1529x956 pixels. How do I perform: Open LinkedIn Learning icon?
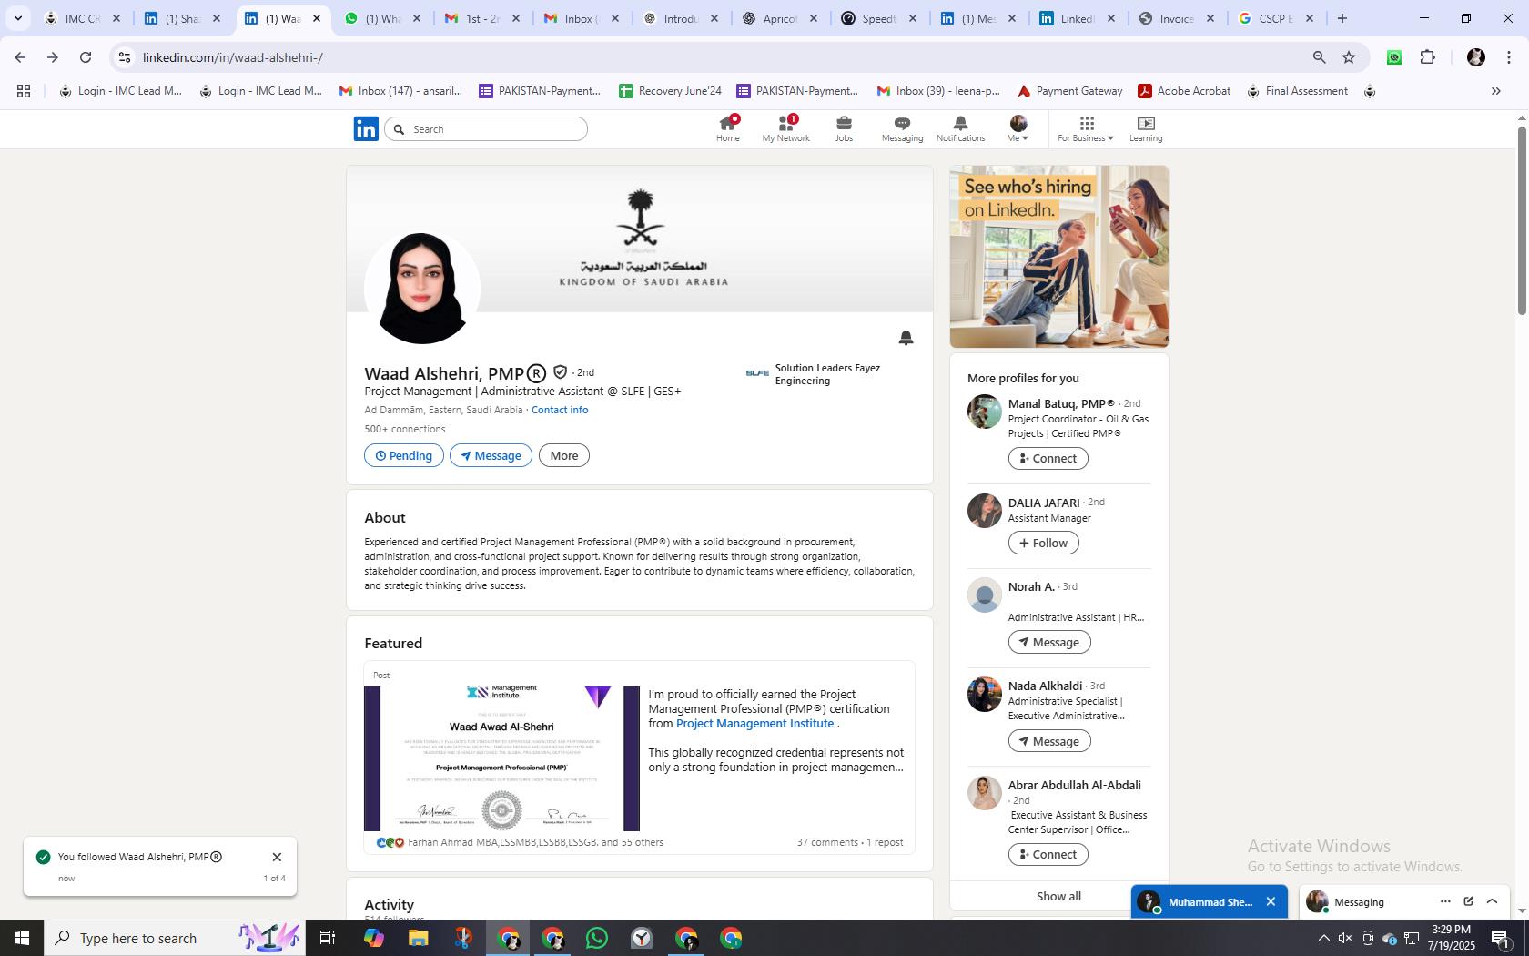(x=1146, y=128)
